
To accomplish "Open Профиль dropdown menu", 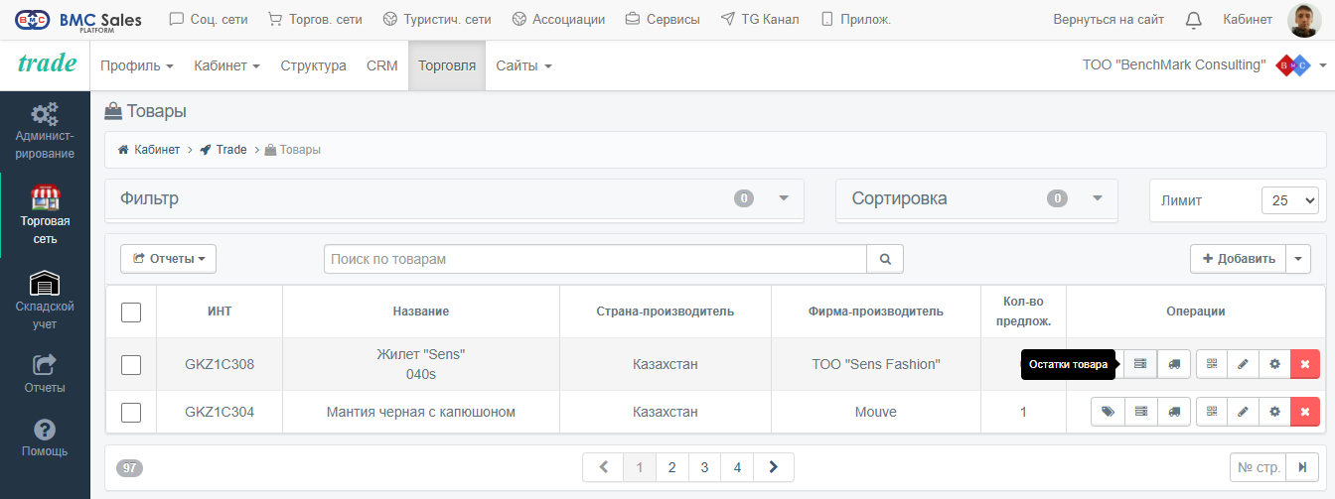I will coord(137,66).
